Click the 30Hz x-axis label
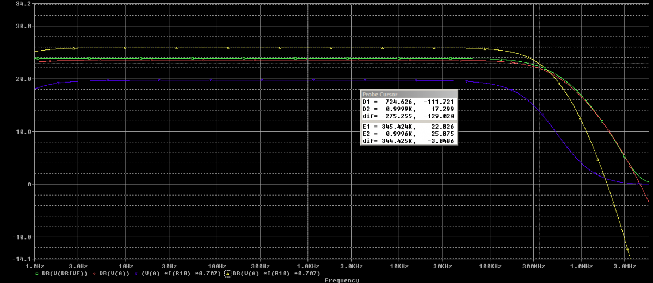 tap(170, 267)
